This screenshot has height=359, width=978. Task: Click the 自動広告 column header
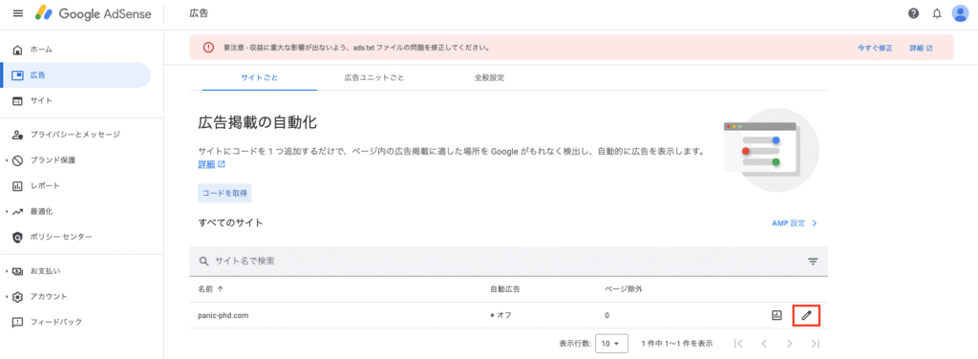point(505,290)
